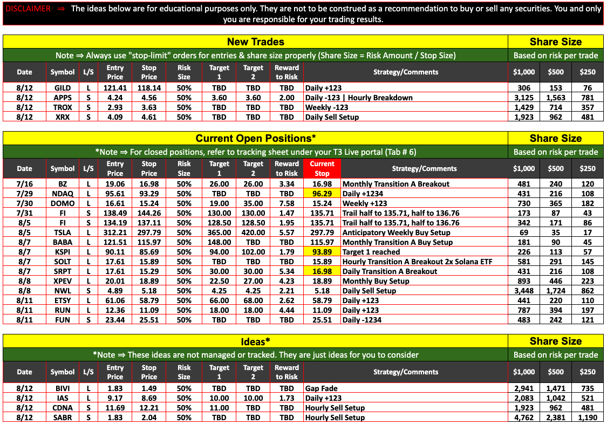Select the TSLA symbol cell
This screenshot has height=431, width=607.
63,232
